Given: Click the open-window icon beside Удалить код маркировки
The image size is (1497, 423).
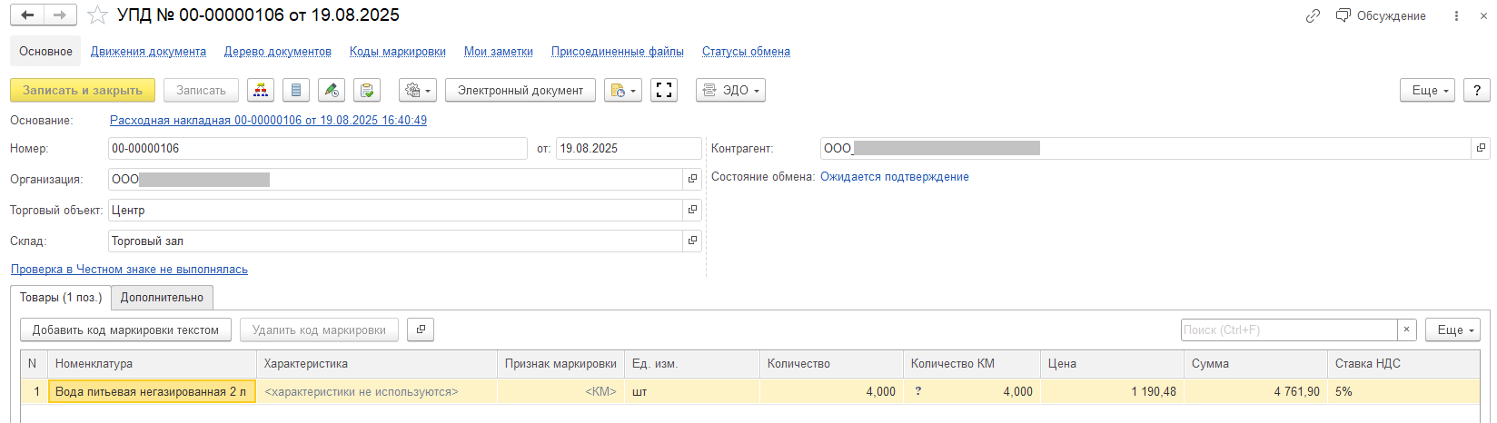Looking at the screenshot, I should tap(421, 330).
